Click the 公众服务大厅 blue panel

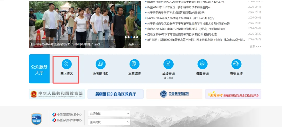coord(39,69)
